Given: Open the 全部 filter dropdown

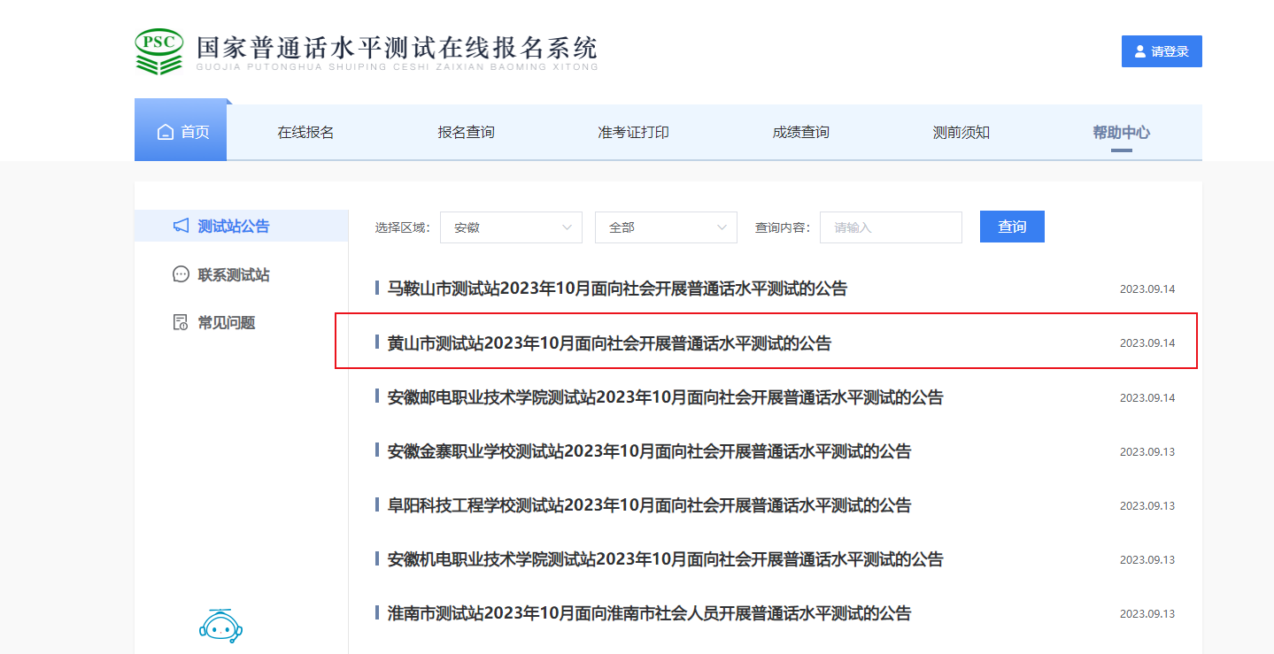Looking at the screenshot, I should [666, 227].
